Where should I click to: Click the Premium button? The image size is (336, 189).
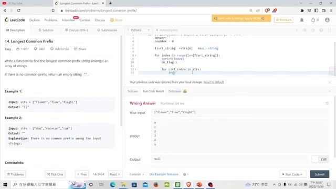[283, 20]
